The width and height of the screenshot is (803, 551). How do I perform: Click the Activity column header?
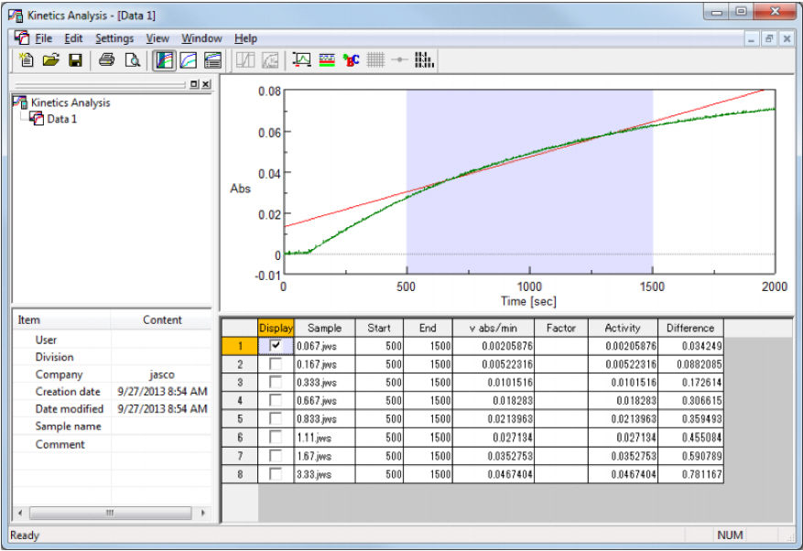click(623, 328)
